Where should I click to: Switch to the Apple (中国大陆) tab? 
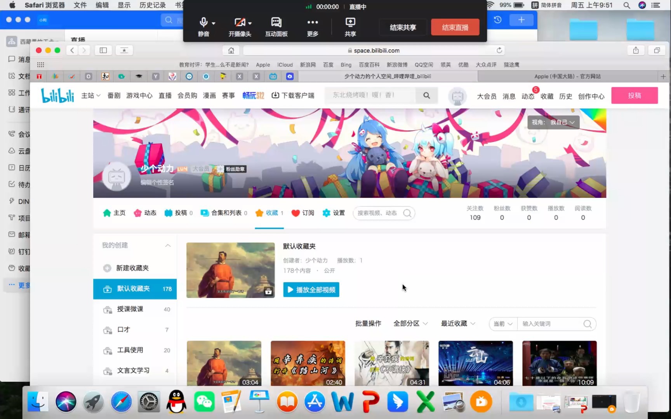[x=567, y=76]
